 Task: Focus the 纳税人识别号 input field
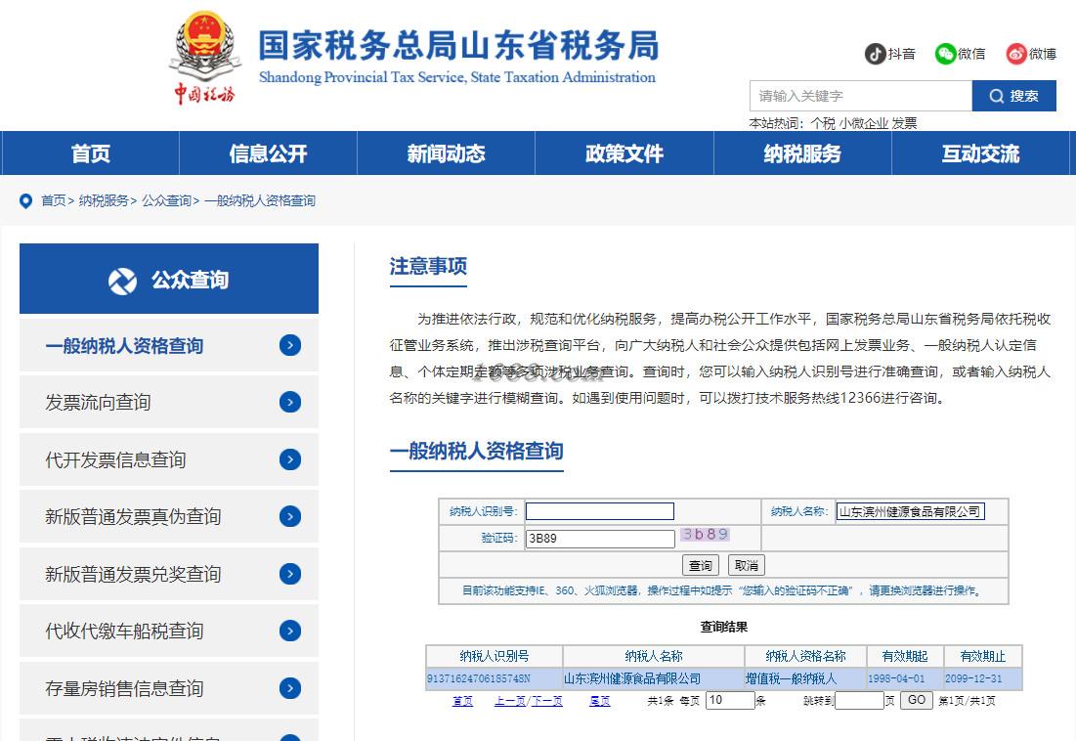coord(600,511)
